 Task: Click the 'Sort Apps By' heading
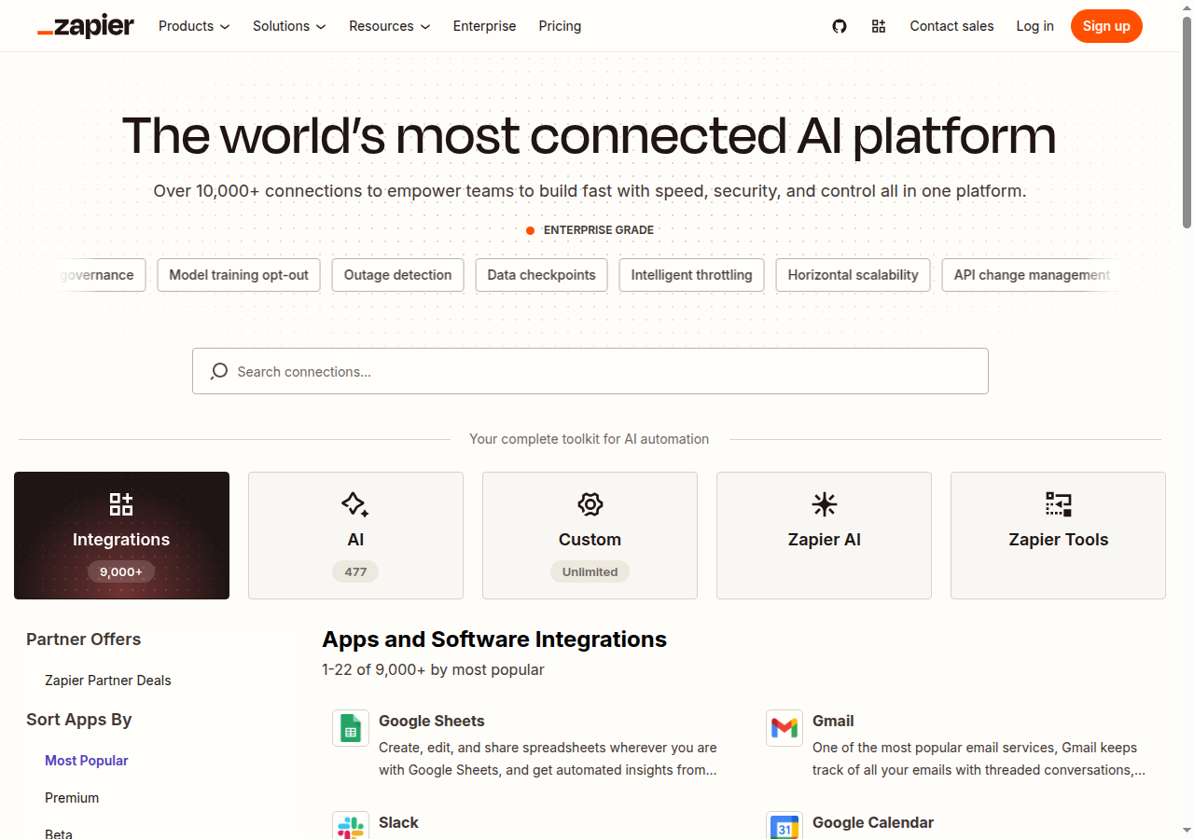[79, 720]
